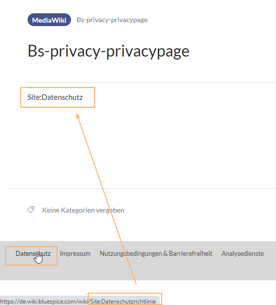This screenshot has width=276, height=305.
Task: Click the hand pointer cursor over Datenschutz
Action: point(38,257)
